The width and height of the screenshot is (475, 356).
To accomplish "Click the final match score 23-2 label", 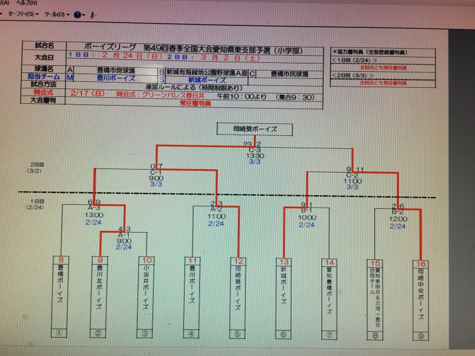I will (x=252, y=144).
